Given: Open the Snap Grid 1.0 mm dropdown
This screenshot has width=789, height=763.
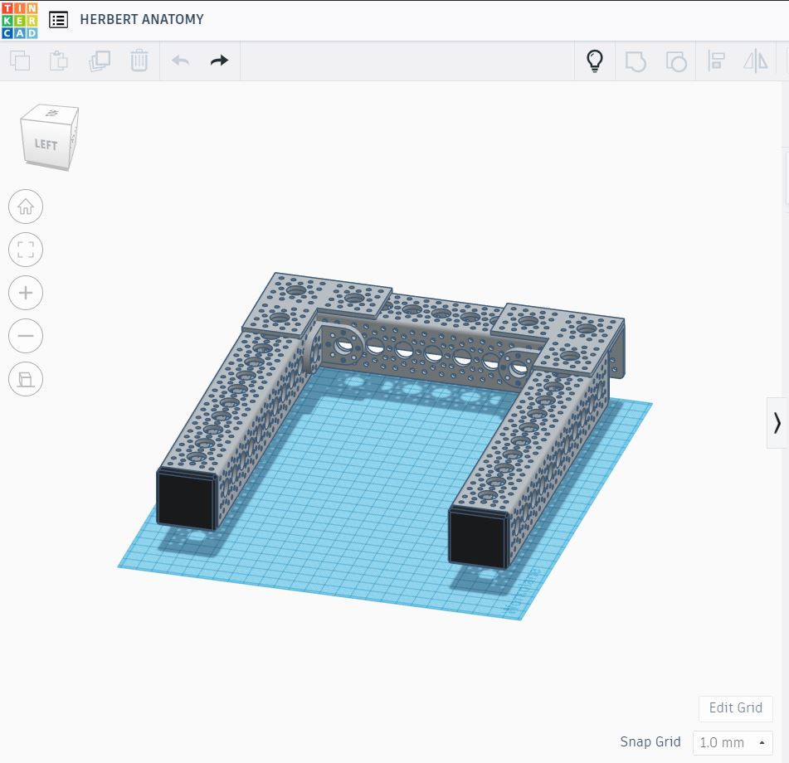Looking at the screenshot, I should (x=733, y=742).
